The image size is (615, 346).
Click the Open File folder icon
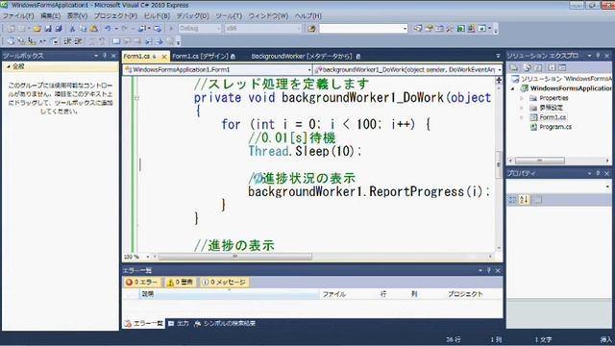click(37, 29)
